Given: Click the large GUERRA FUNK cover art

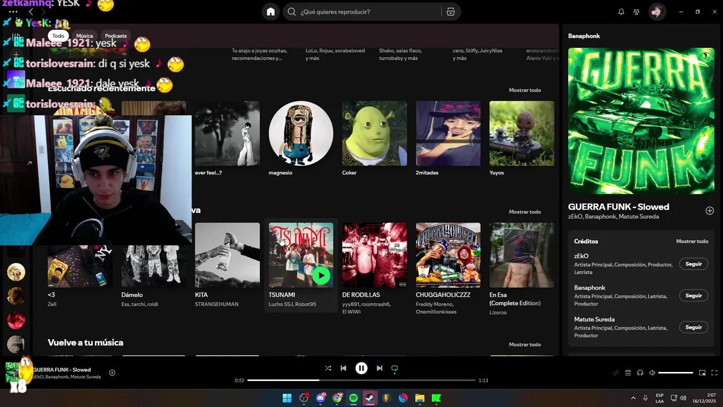Looking at the screenshot, I should click(641, 121).
